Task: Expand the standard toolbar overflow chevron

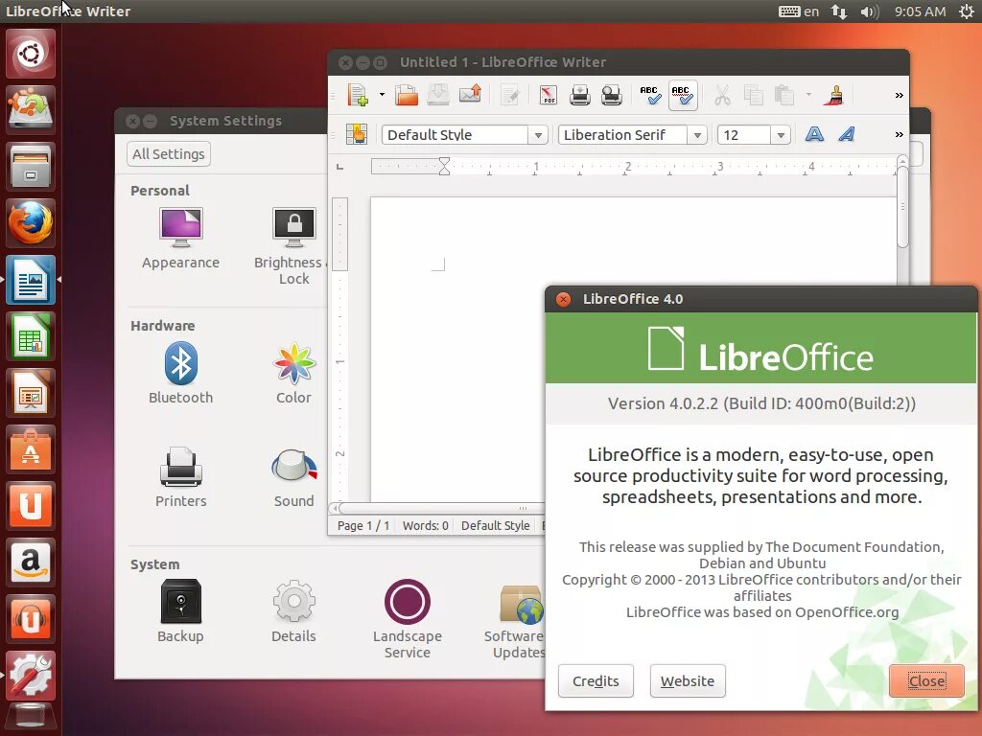Action: point(900,95)
